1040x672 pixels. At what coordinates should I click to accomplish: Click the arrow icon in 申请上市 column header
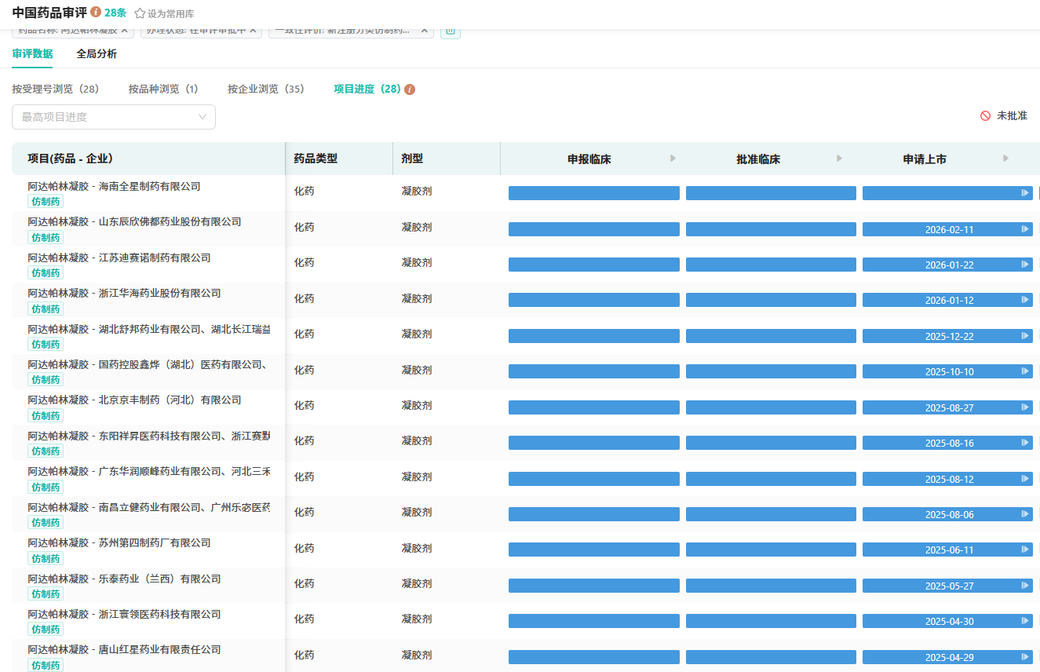click(1005, 159)
